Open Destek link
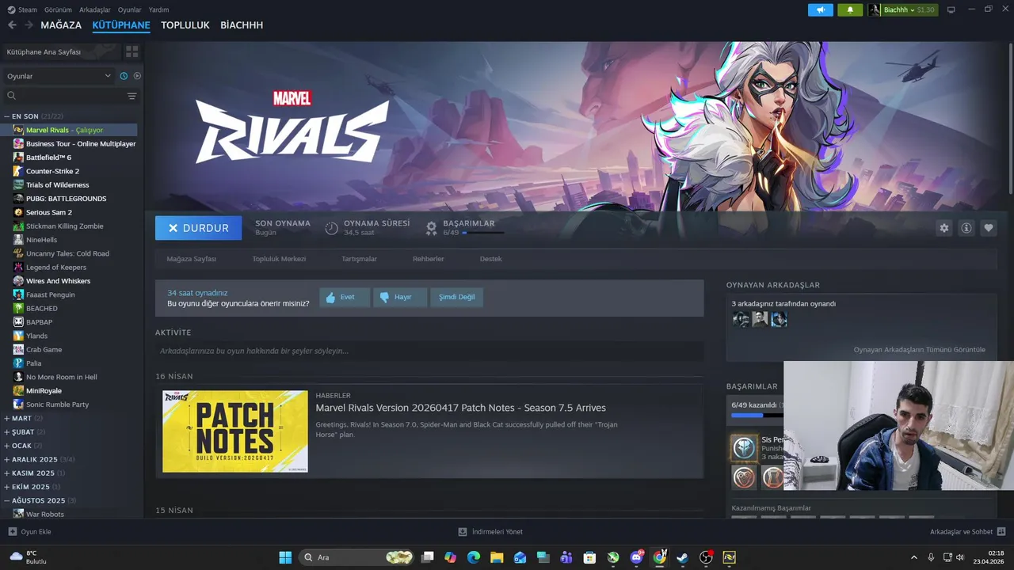Viewport: 1014px width, 570px height. [x=490, y=259]
